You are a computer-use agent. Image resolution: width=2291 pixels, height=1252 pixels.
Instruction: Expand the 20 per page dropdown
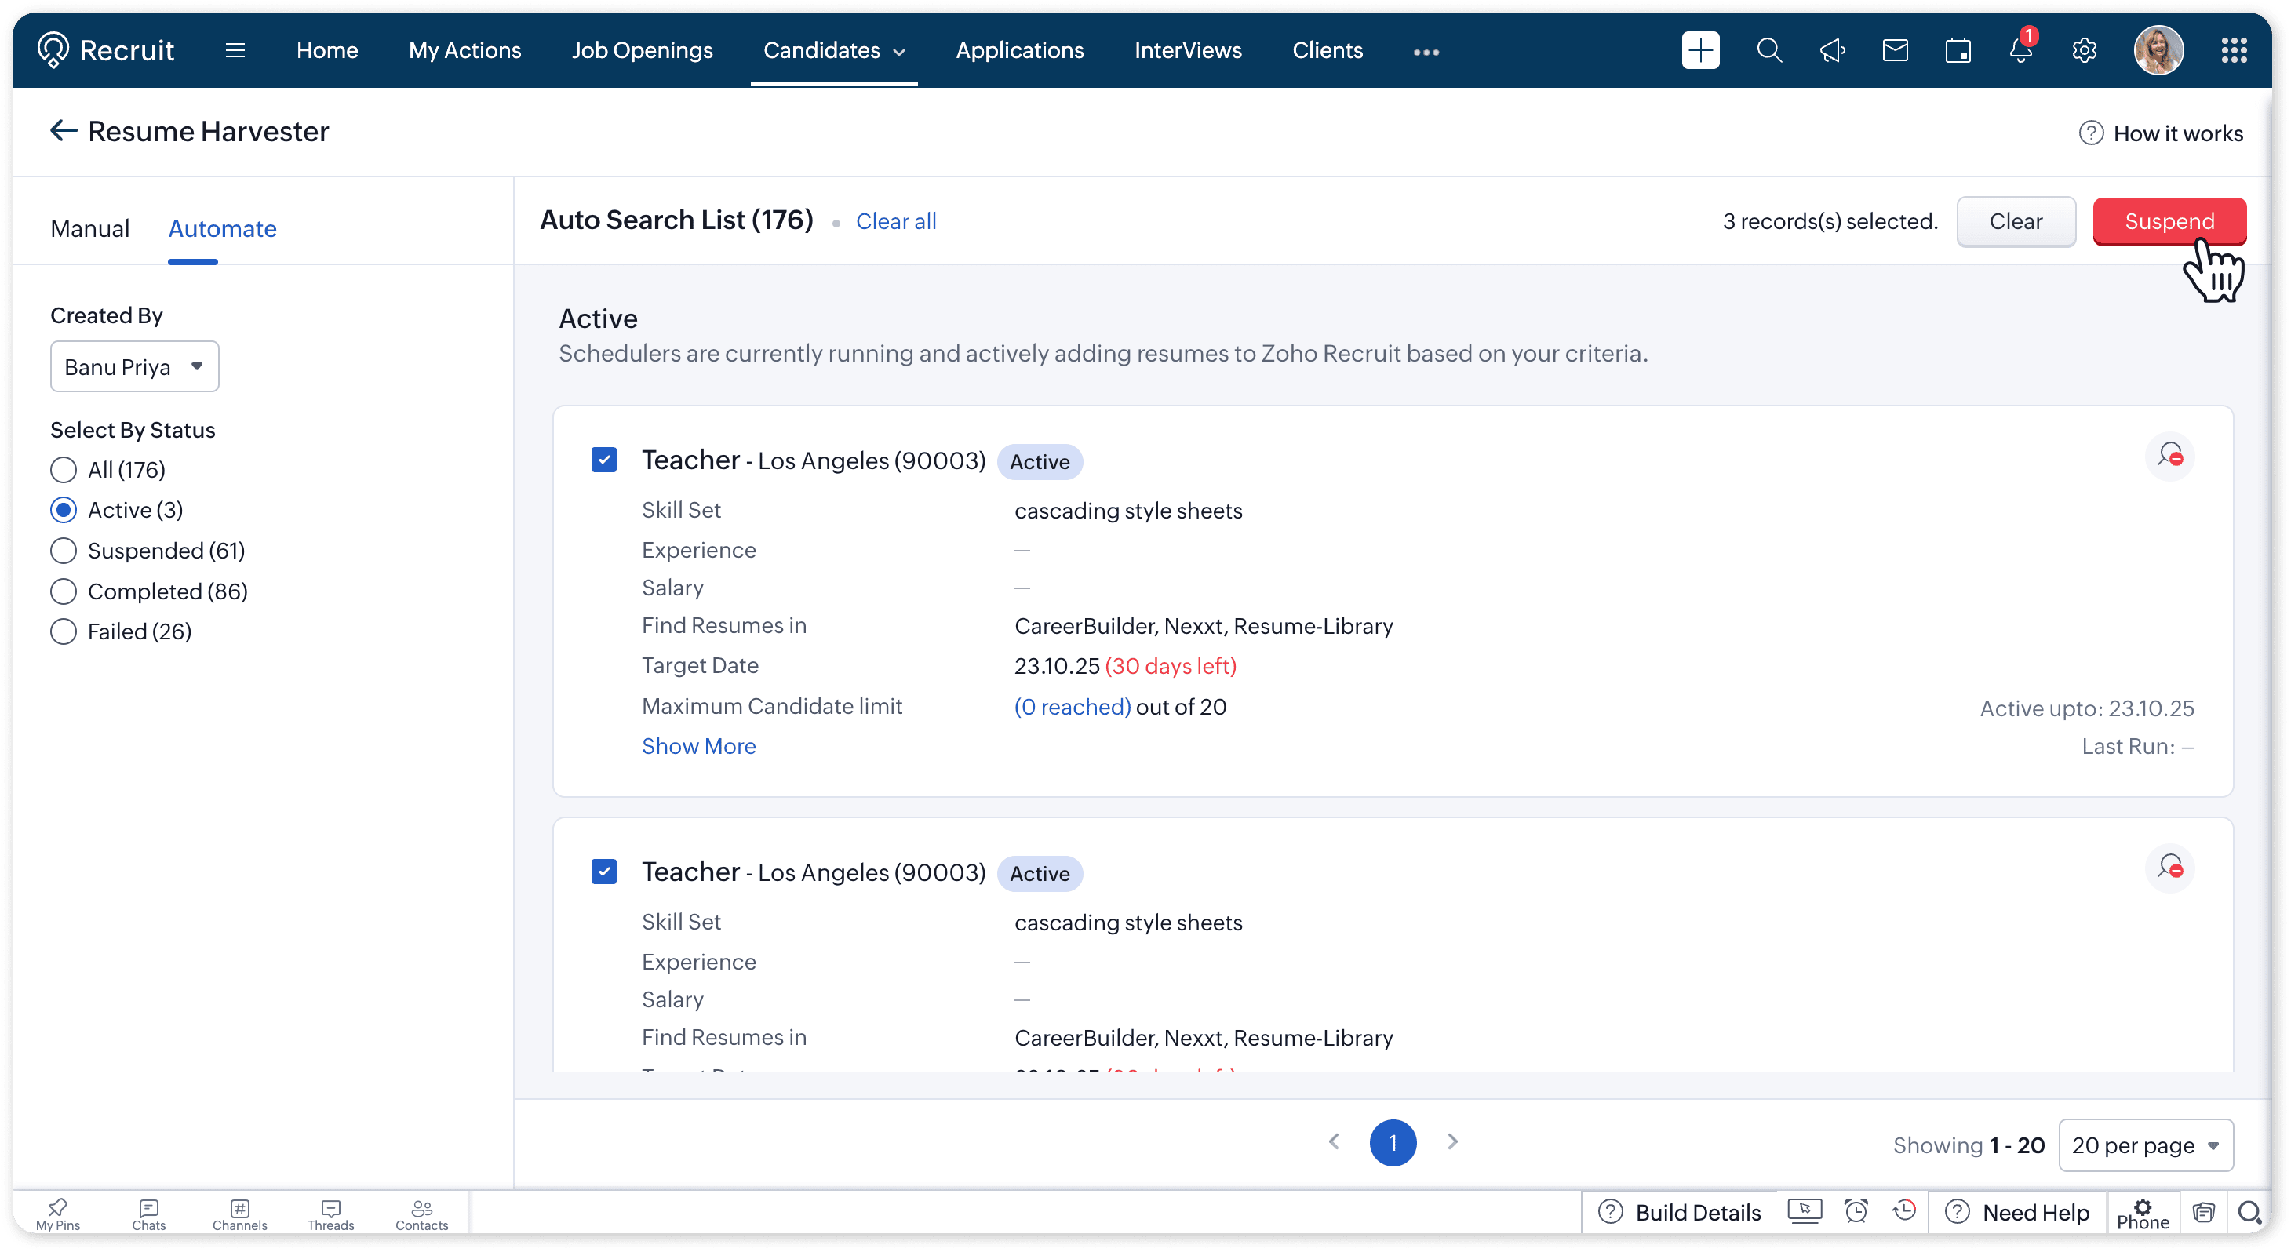(2144, 1145)
